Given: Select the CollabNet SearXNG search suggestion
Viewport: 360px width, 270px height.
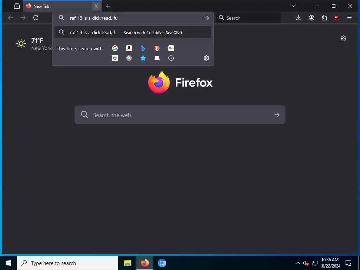Looking at the screenshot, I should coord(133,32).
